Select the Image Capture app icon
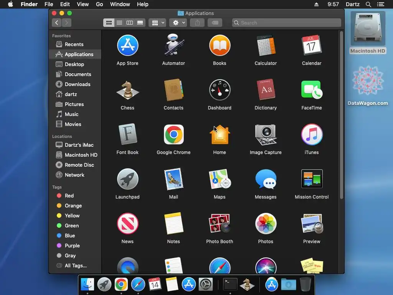The height and width of the screenshot is (295, 393). pyautogui.click(x=266, y=135)
